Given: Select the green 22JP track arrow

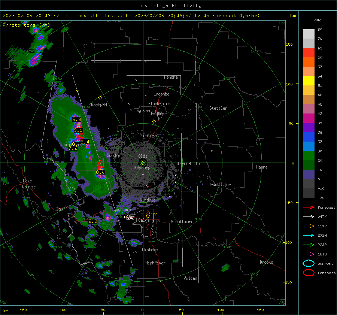Looking at the screenshot, I should (309, 245).
